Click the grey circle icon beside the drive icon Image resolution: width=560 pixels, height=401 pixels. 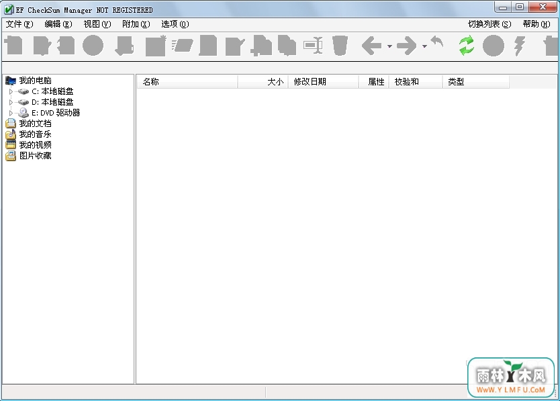(93, 46)
